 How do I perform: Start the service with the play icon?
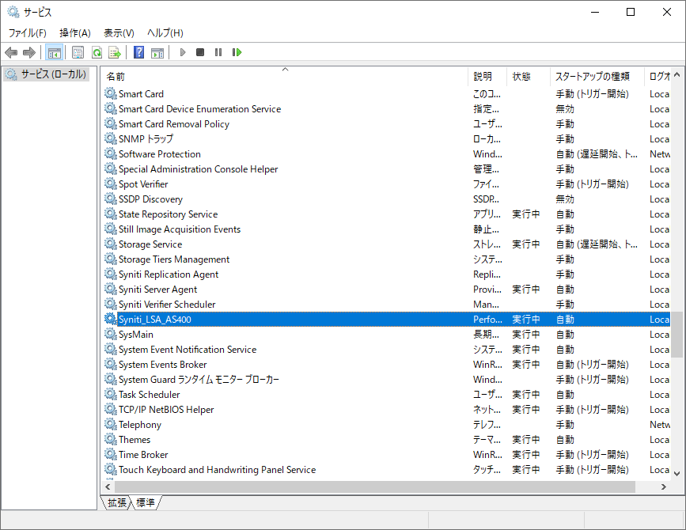tap(183, 52)
